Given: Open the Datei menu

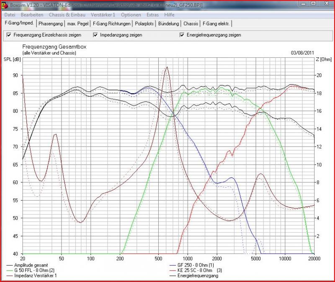Looking at the screenshot, I should pos(10,15).
